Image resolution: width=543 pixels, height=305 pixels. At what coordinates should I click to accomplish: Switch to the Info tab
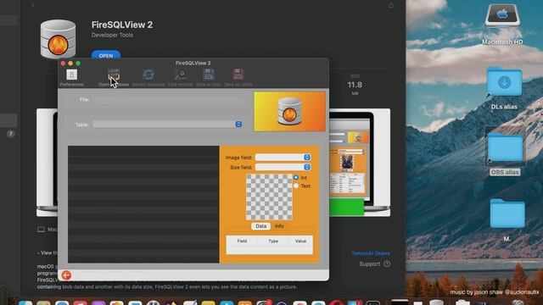pyautogui.click(x=279, y=226)
